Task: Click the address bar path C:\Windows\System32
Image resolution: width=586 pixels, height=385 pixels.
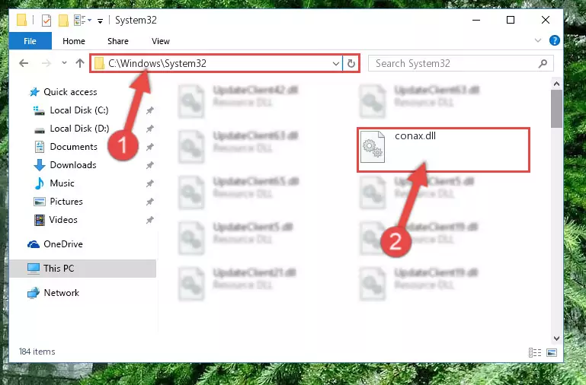Action: pos(157,63)
